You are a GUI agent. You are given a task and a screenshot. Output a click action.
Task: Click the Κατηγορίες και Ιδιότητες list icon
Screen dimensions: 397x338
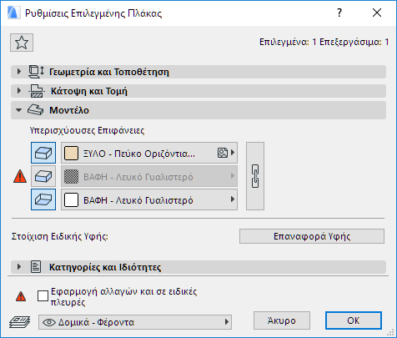[36, 267]
